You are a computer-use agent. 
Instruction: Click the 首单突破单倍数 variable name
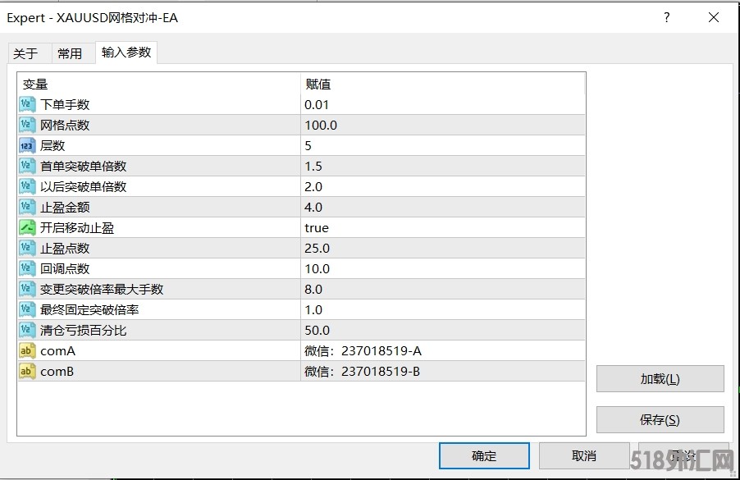83,166
